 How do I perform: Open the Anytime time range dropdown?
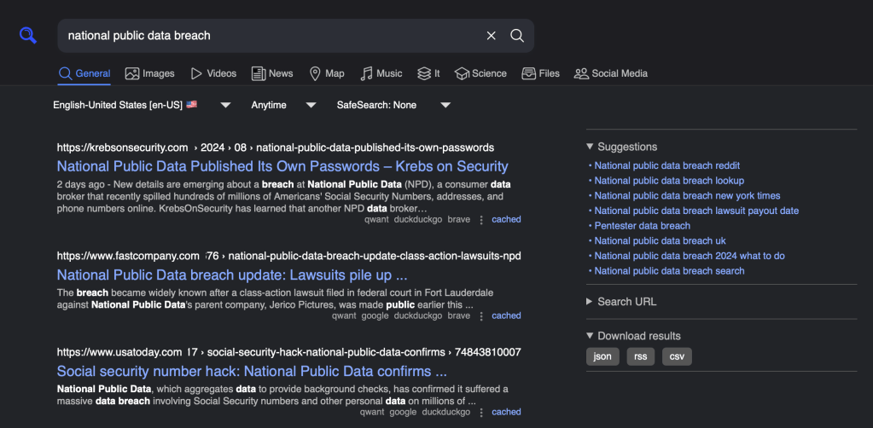coord(283,105)
